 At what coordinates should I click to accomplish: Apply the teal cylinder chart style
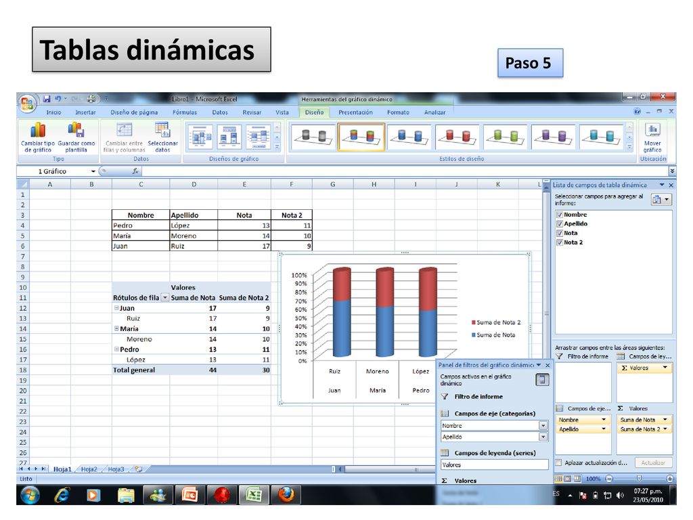(601, 137)
